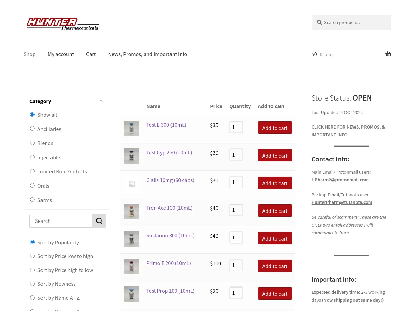Click the Hunter Pharmaceuticals logo
Screen dimensions: 415x311
coord(62,23)
